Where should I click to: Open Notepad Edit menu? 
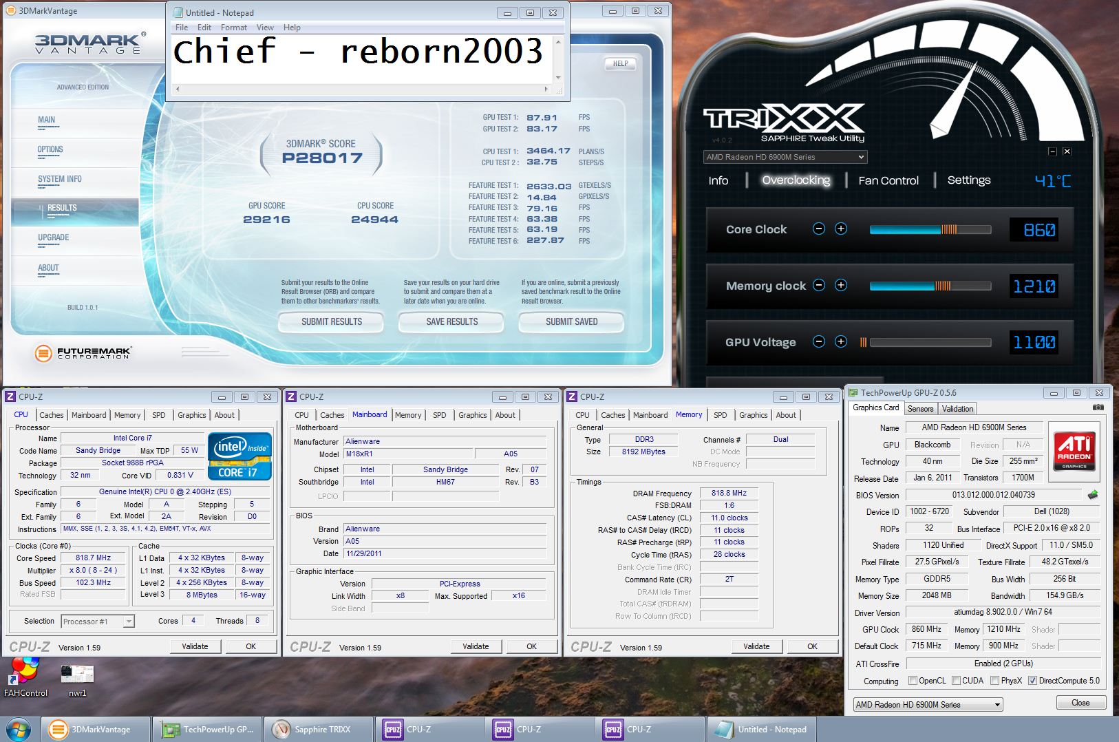point(204,28)
